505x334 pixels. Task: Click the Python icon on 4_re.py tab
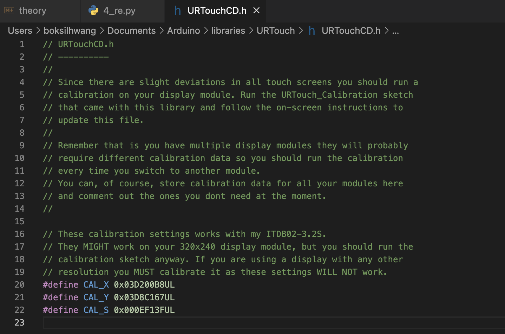click(x=94, y=11)
